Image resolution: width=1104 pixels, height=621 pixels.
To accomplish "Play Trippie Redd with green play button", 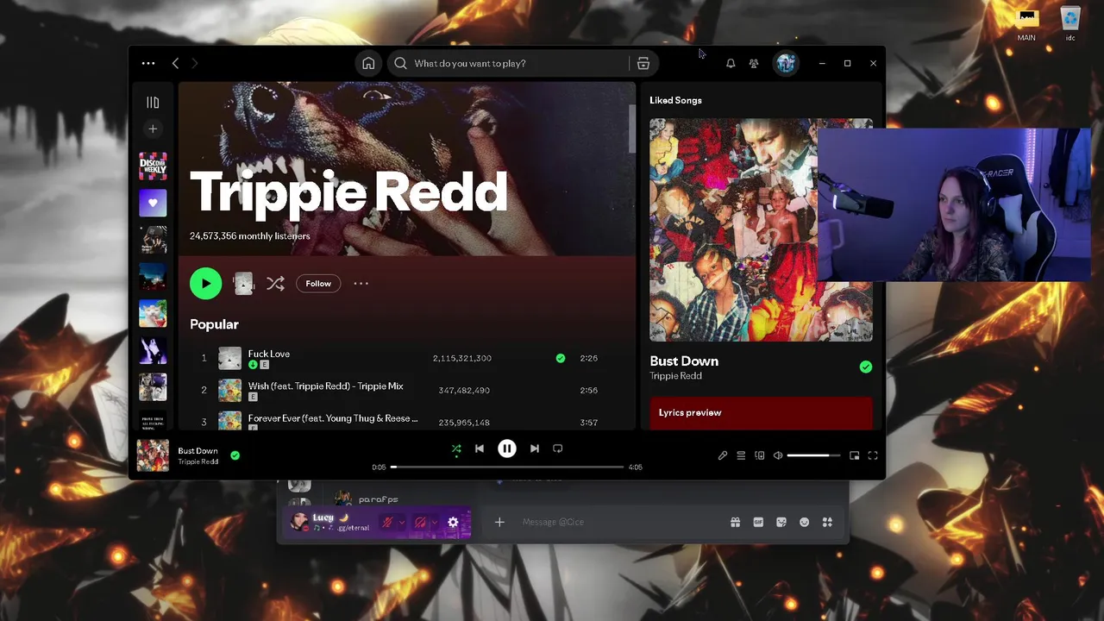I will (205, 283).
